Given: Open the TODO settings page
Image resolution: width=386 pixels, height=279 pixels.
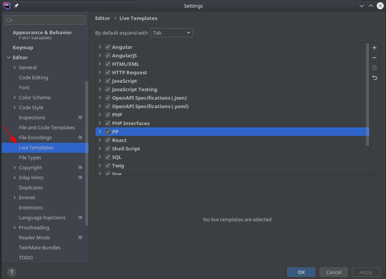Looking at the screenshot, I should point(26,257).
